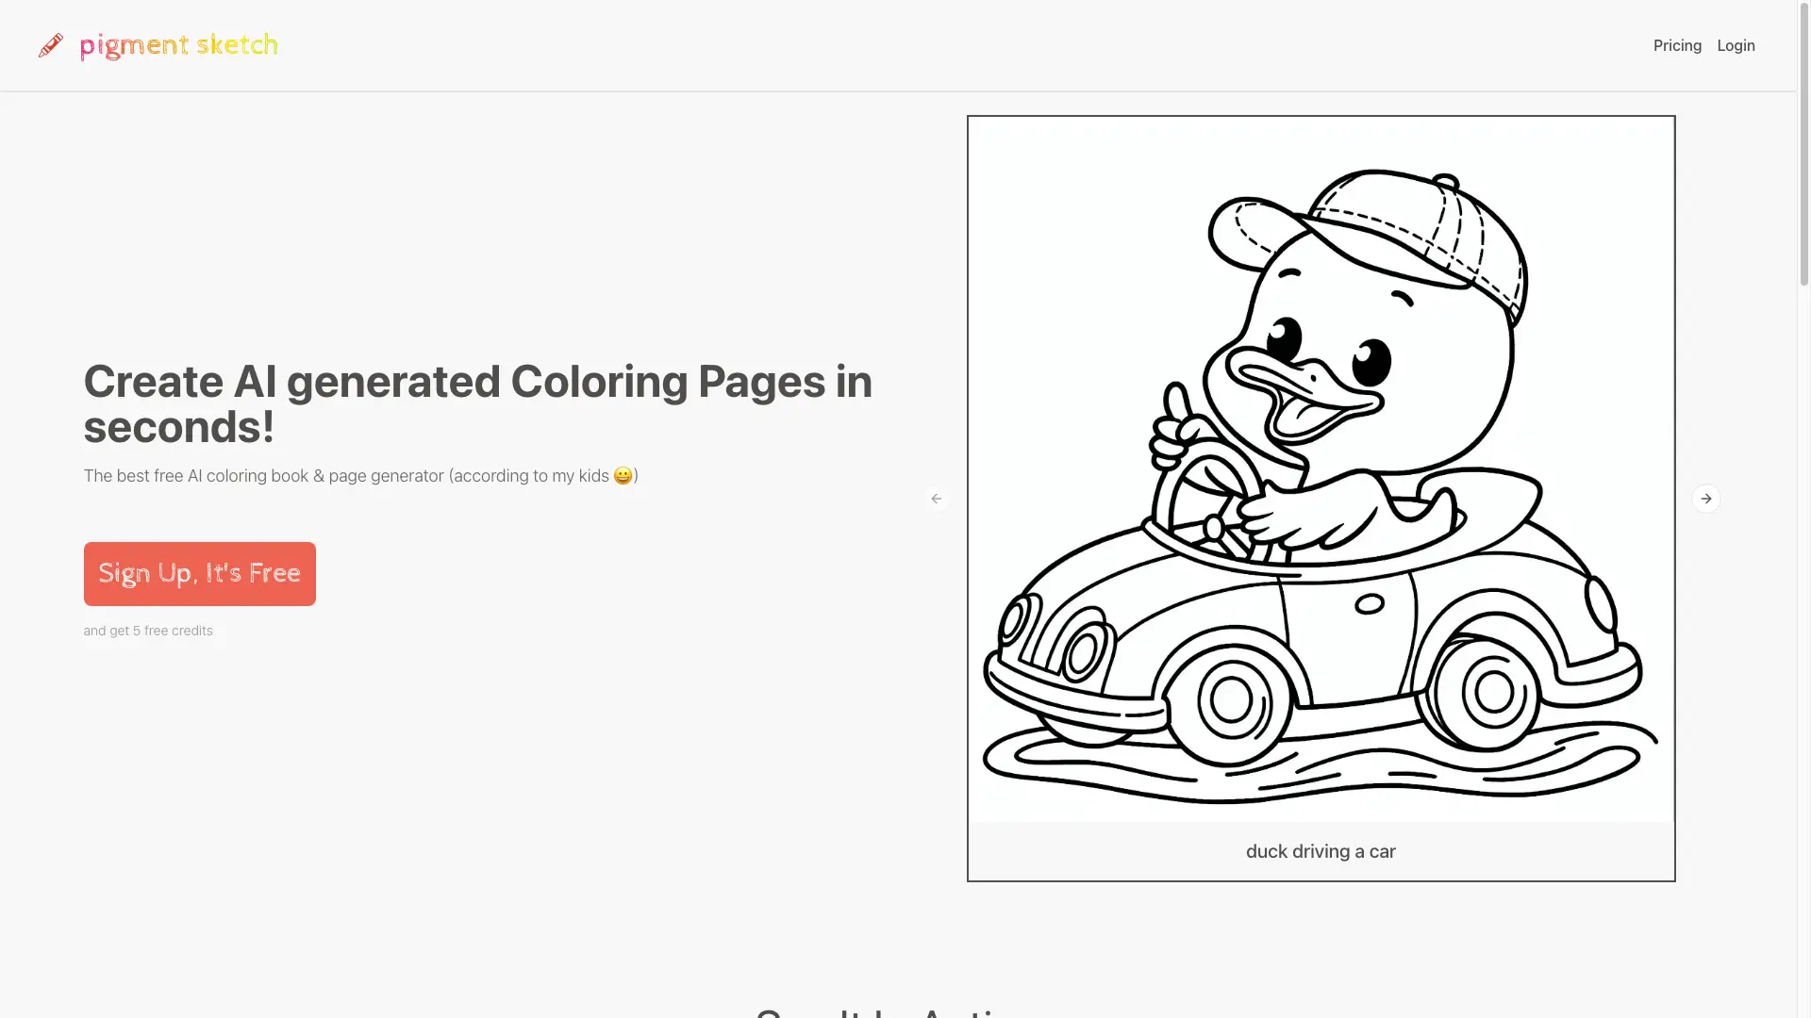Advance to the next carousel image

[1706, 499]
